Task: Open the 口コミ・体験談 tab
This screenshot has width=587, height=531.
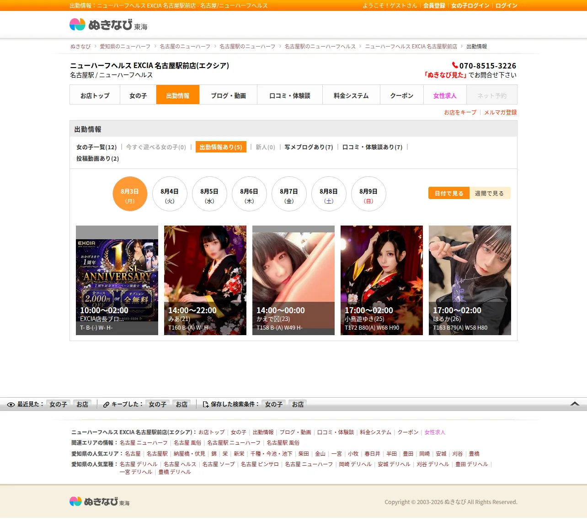Action: (290, 95)
